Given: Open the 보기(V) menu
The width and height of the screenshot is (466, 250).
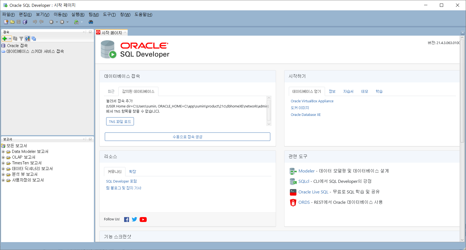Looking at the screenshot, I should point(43,14).
